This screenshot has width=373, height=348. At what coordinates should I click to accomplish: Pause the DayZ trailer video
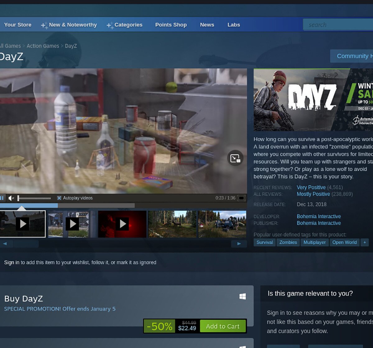(x=2, y=198)
